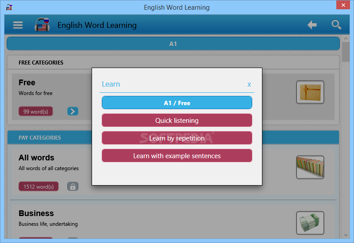The height and width of the screenshot is (243, 354).
Task: Close the English Word Learning window
Action: pos(343,5)
